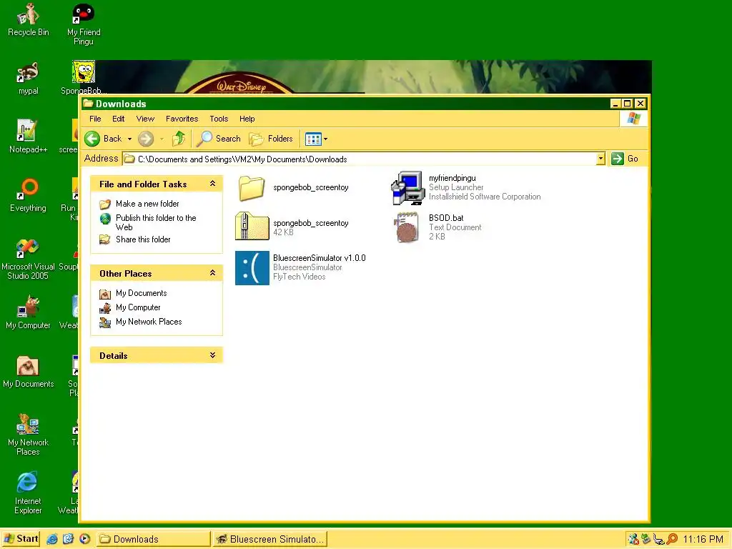The width and height of the screenshot is (732, 549).
Task: Open the Tools menu
Action: pos(219,119)
